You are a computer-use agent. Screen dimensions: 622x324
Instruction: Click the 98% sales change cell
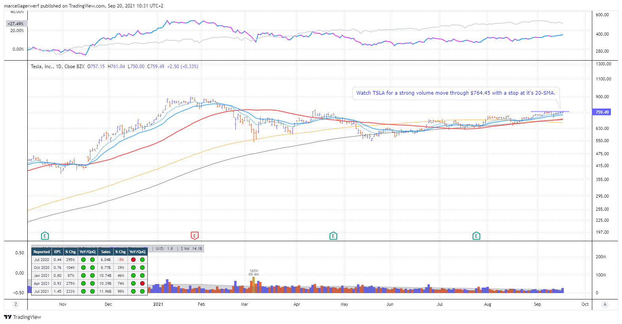[x=121, y=292]
